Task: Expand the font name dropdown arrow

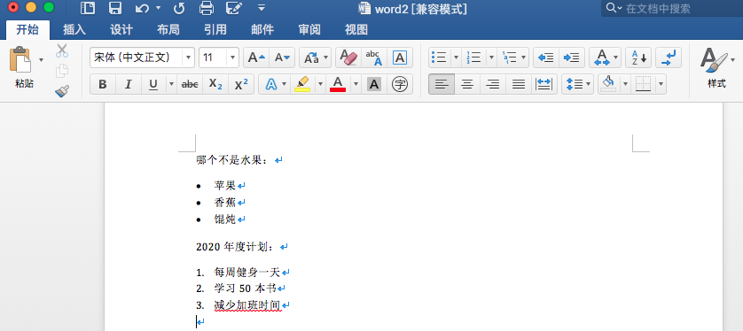Action: click(x=189, y=58)
